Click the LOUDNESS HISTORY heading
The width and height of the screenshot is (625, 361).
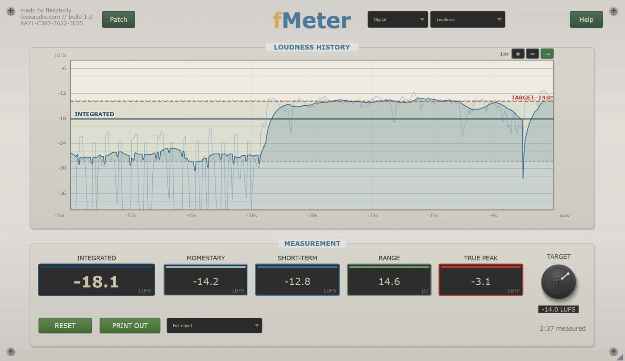click(x=312, y=47)
